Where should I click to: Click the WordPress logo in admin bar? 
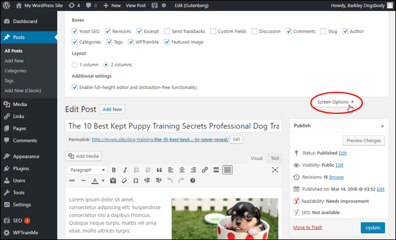pyautogui.click(x=6, y=5)
